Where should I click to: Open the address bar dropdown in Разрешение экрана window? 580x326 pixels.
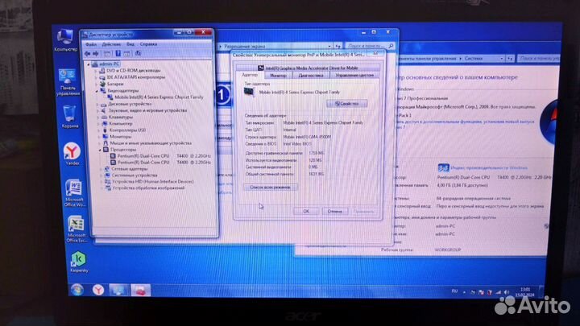pos(329,46)
